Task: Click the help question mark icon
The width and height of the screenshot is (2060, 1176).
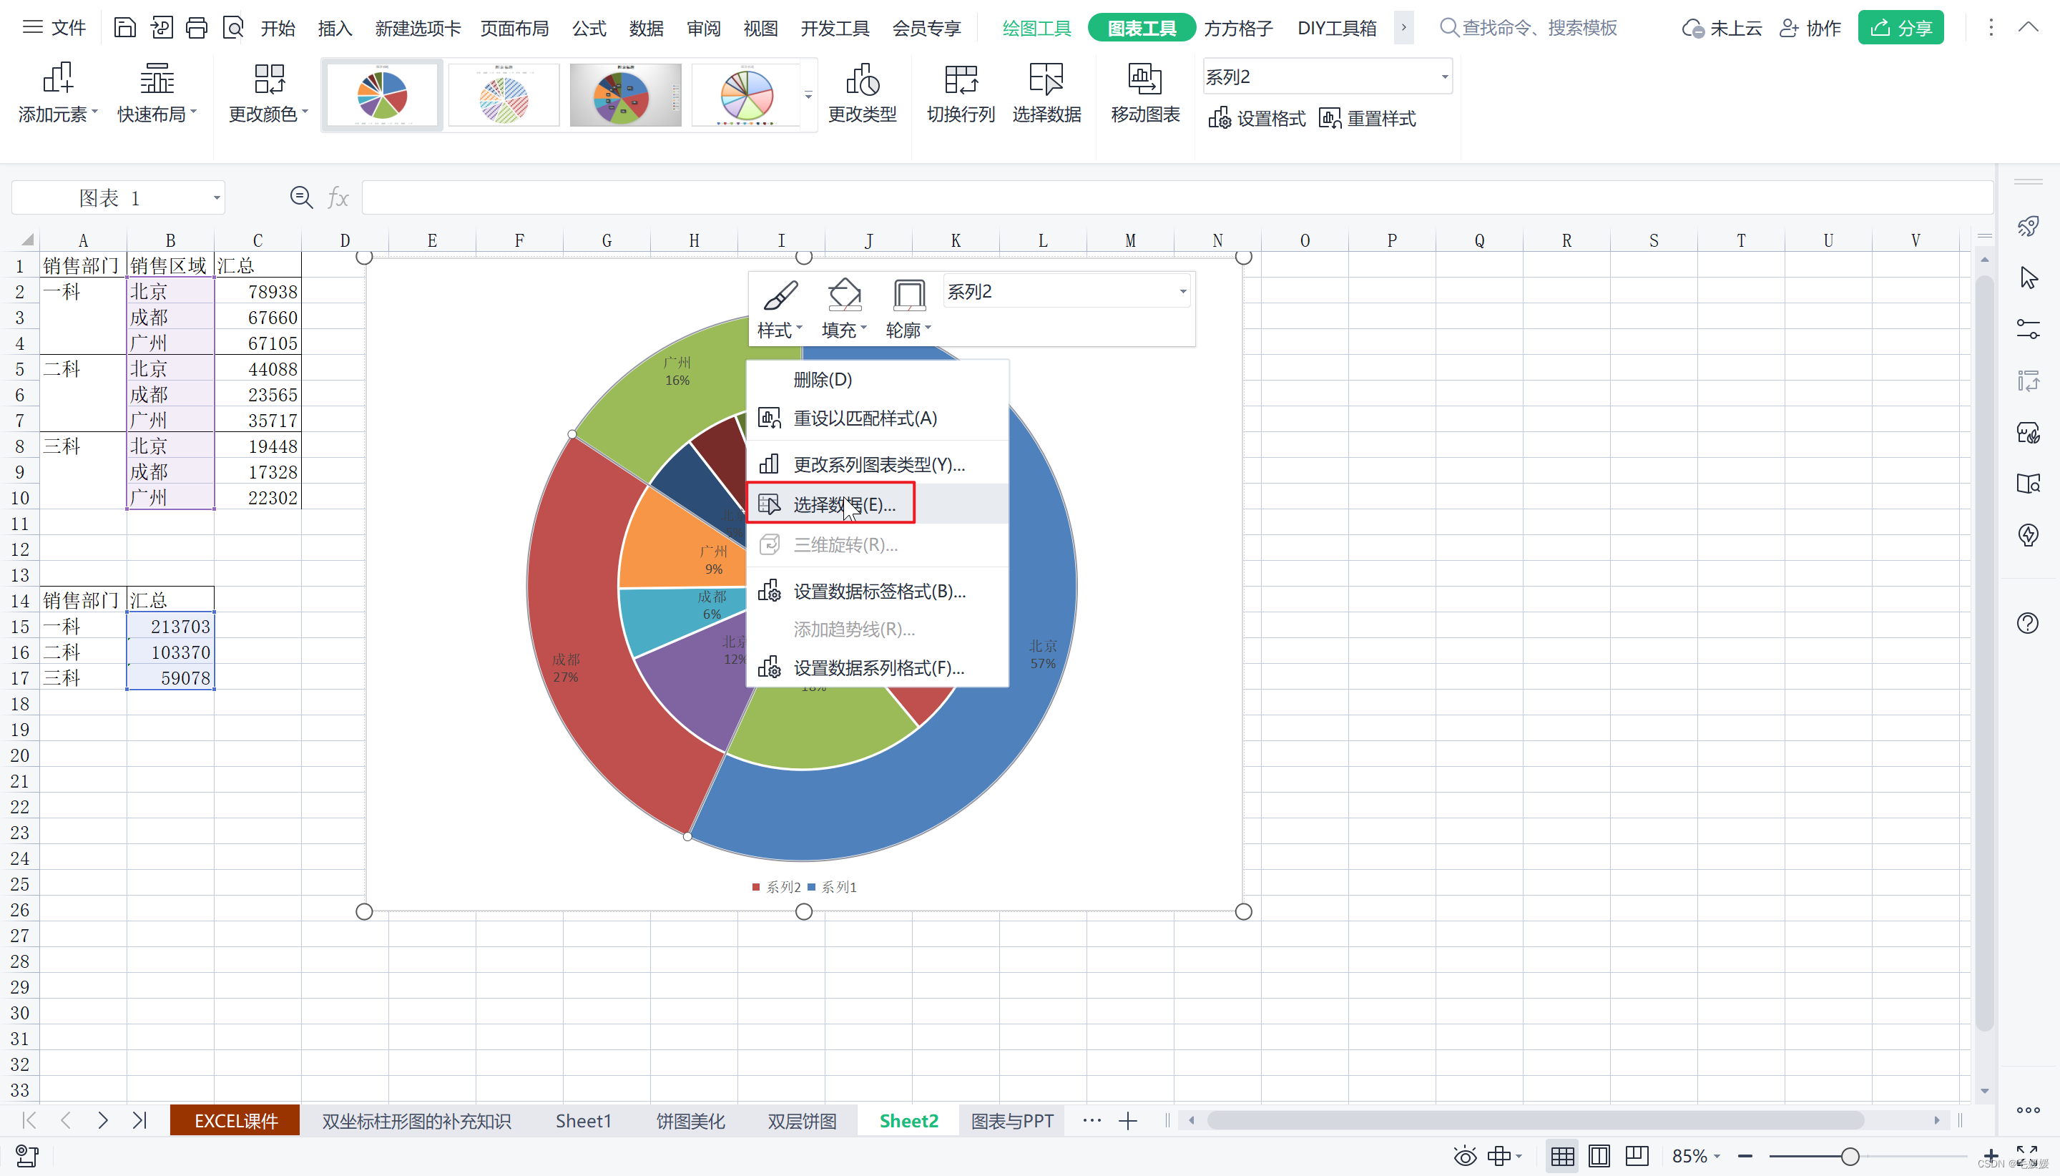Action: (2028, 623)
